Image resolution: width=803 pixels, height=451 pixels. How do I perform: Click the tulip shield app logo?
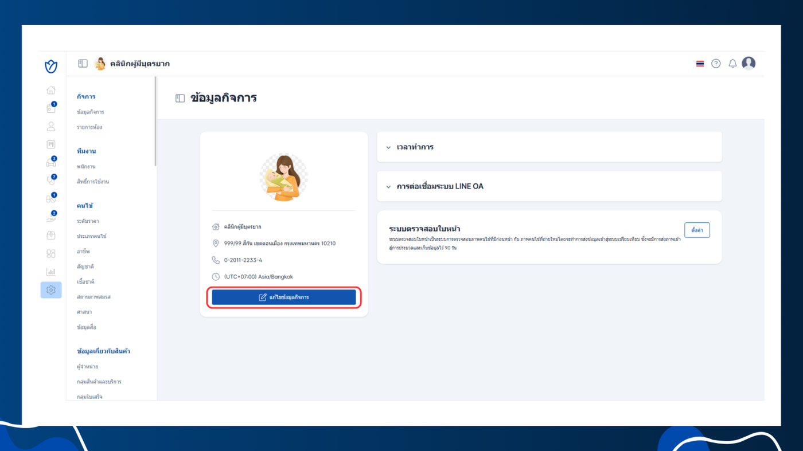pos(51,66)
